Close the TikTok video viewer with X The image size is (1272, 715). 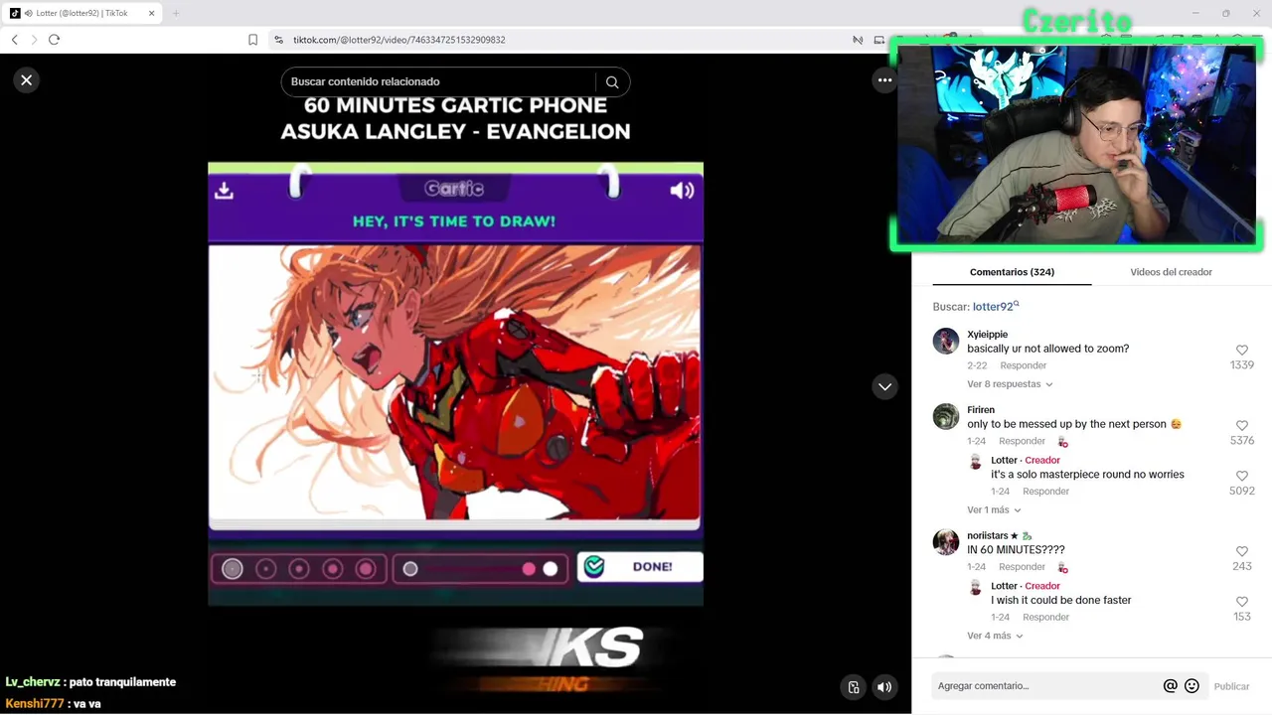27,80
